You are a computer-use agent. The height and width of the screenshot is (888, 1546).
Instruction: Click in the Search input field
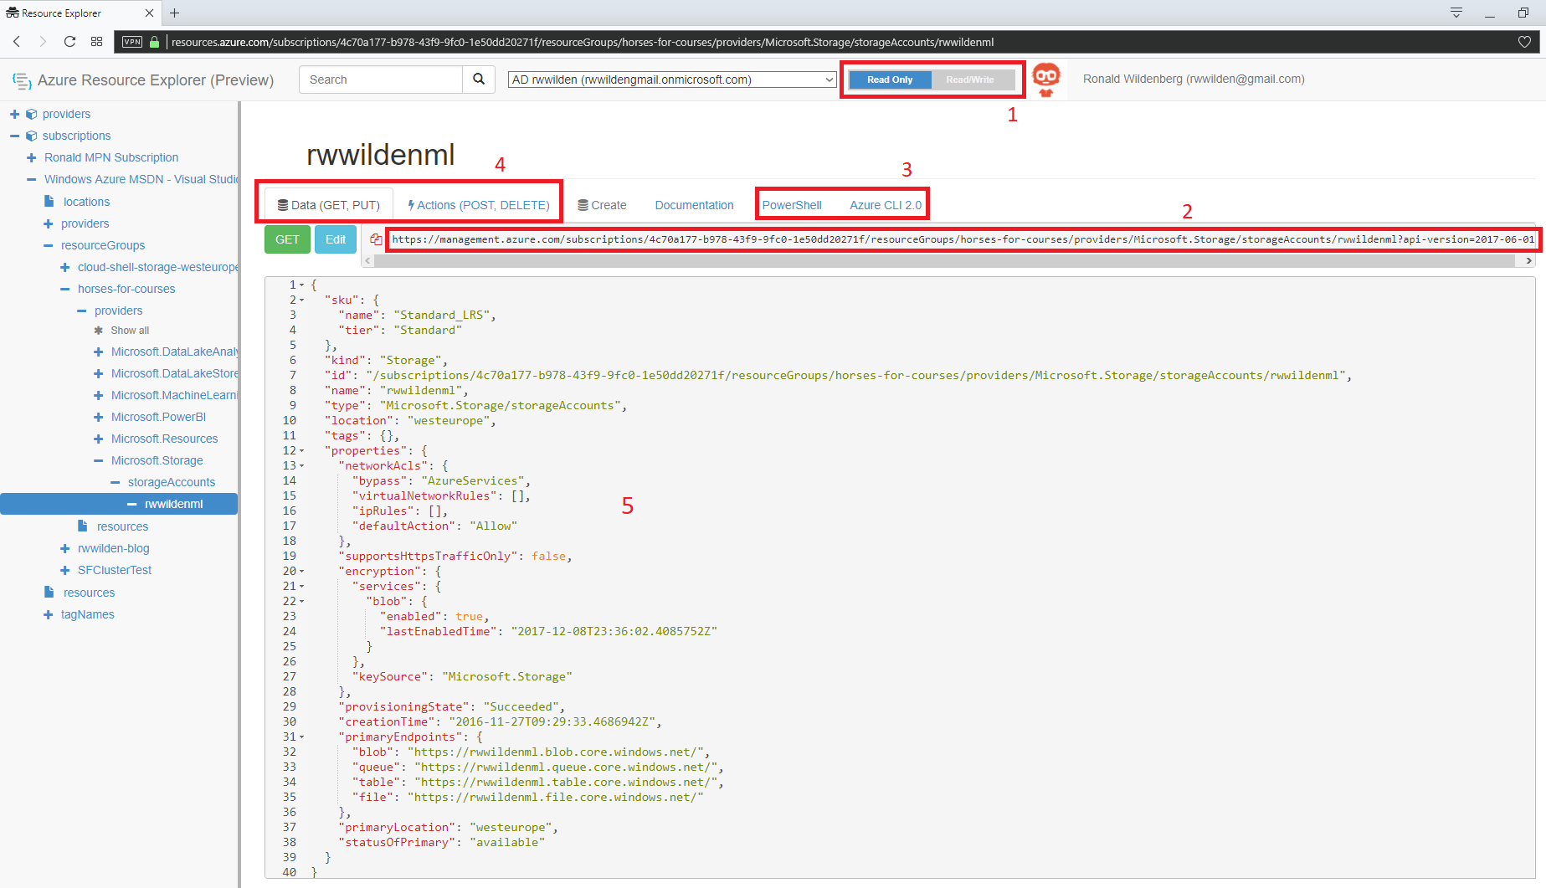tap(381, 80)
